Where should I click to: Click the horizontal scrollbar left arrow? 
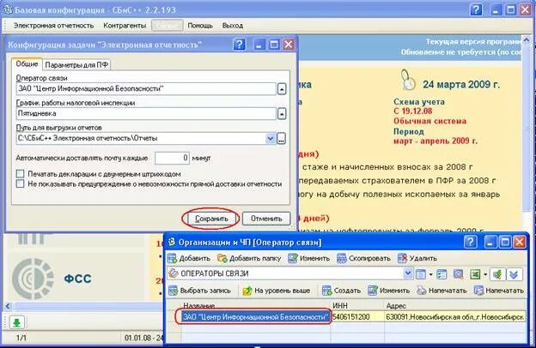pos(8,306)
